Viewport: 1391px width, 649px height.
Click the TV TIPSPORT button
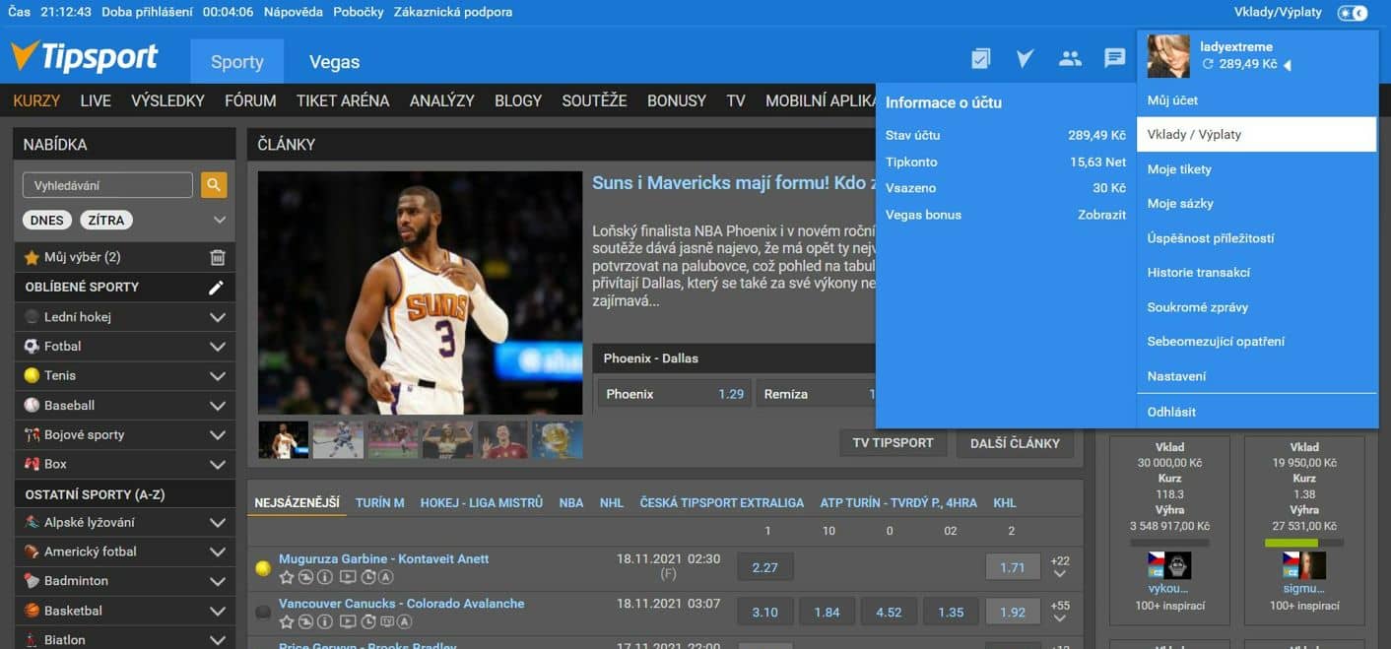pyautogui.click(x=893, y=443)
